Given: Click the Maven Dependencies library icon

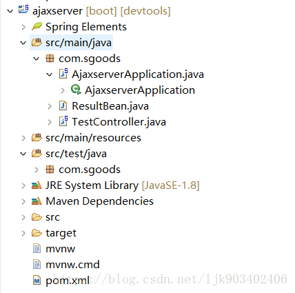Looking at the screenshot, I should 37,201.
